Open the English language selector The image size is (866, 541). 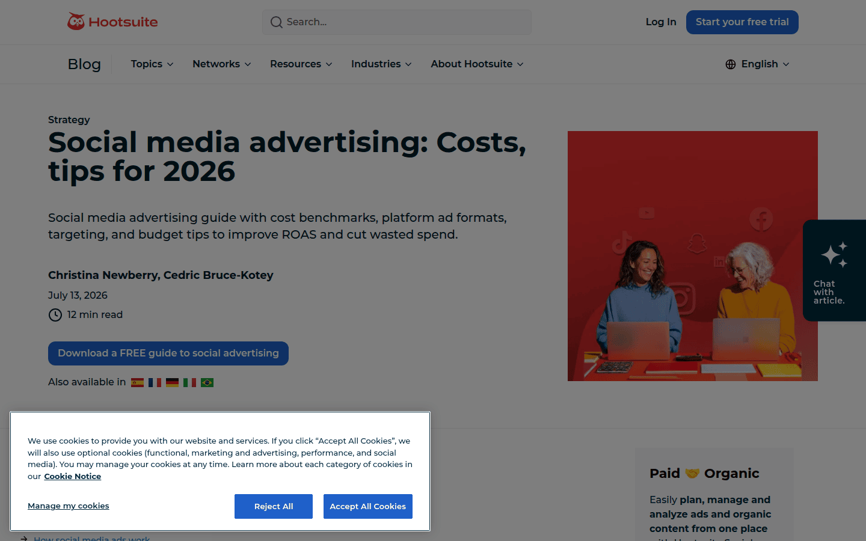758,64
